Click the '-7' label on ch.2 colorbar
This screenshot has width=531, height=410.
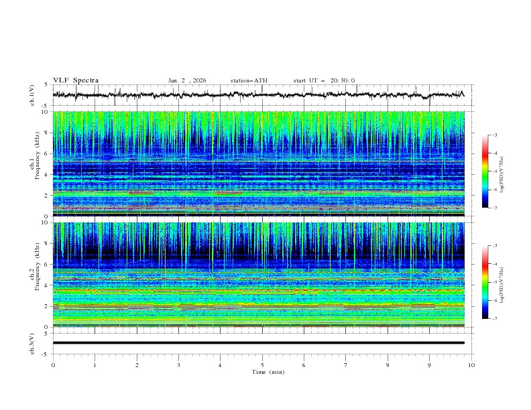[495, 319]
